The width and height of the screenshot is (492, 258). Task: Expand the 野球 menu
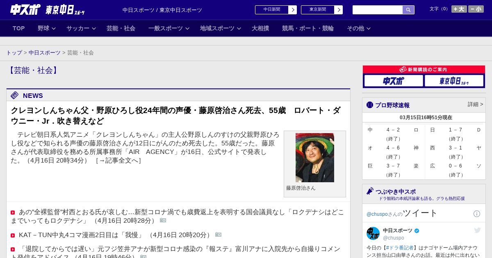[x=47, y=28]
